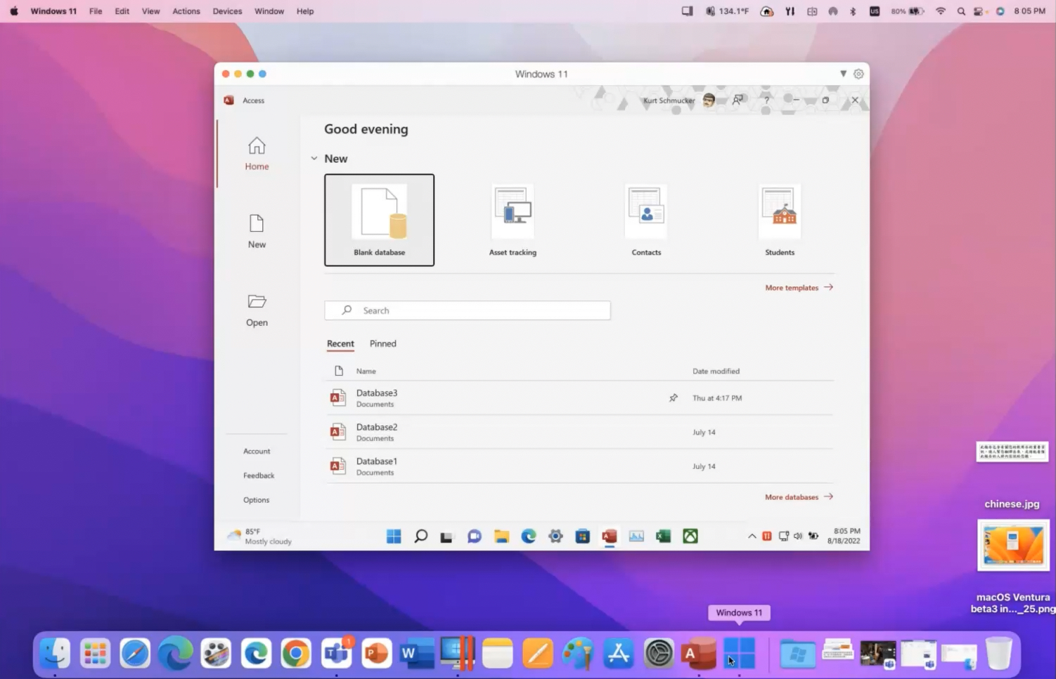1056x679 pixels.
Task: Open the Blank database template
Action: (379, 219)
